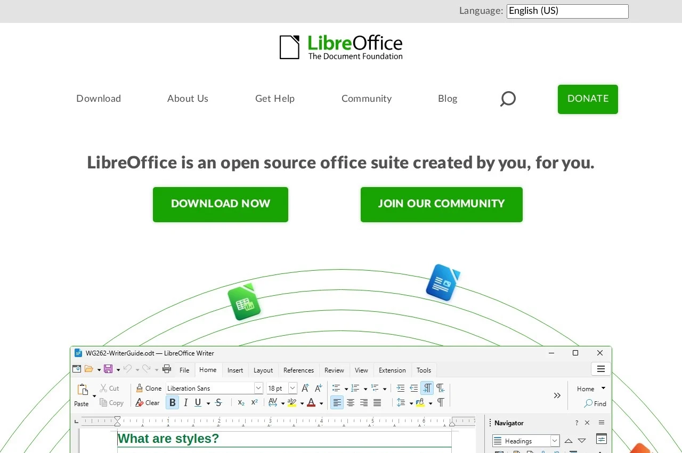Click the website search magnifier icon
Image resolution: width=682 pixels, height=453 pixels.
[x=508, y=99]
